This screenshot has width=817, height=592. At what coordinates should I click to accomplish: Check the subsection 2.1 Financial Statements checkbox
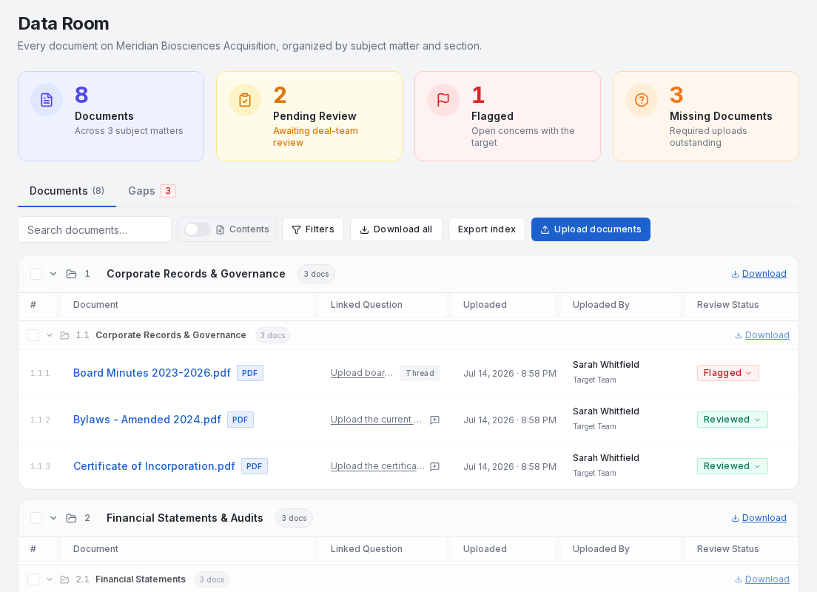click(x=33, y=579)
